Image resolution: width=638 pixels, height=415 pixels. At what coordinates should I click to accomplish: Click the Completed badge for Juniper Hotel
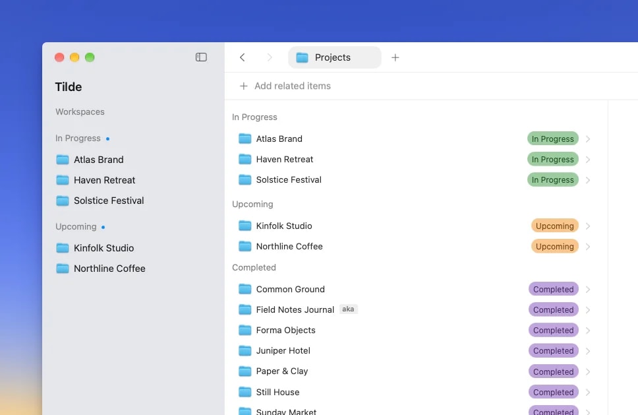(x=554, y=350)
